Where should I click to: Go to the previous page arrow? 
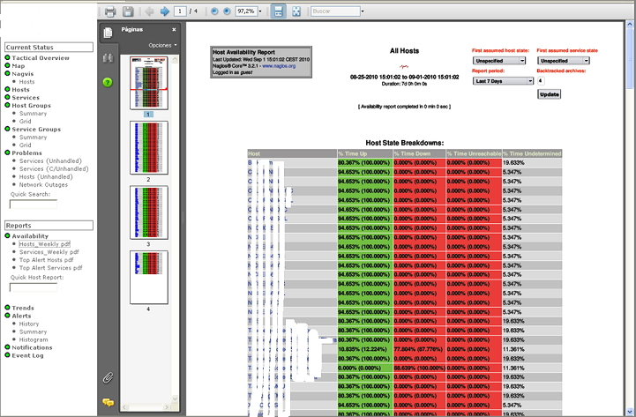click(x=149, y=11)
